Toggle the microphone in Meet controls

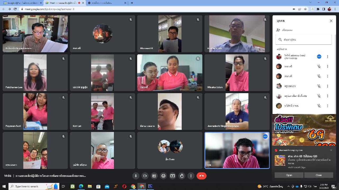(x=136, y=176)
